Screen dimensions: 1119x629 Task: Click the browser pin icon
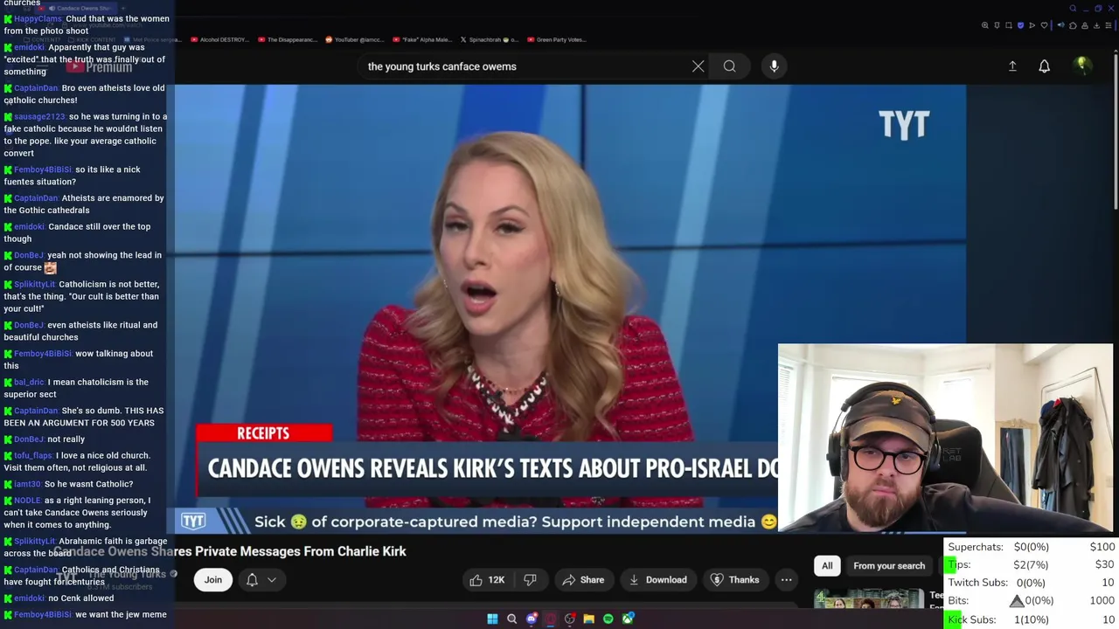click(x=997, y=25)
